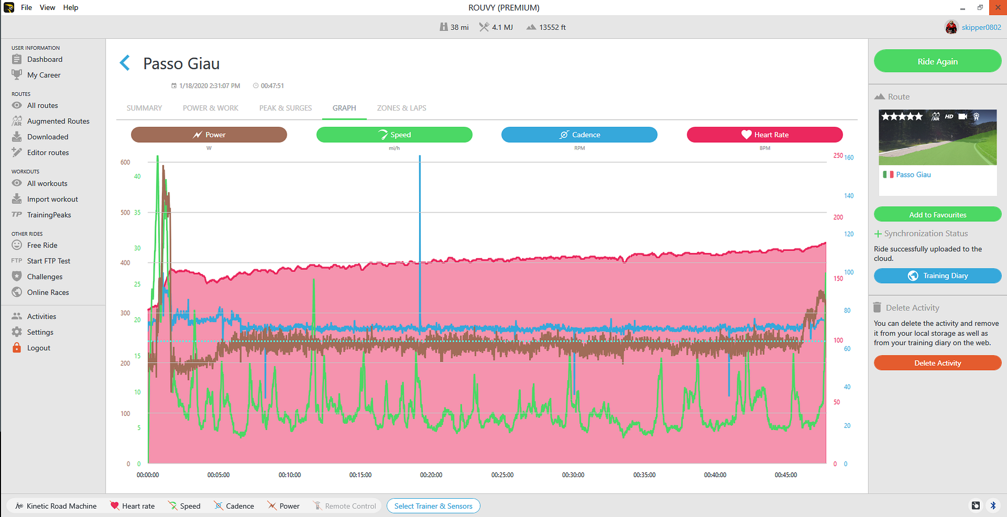Expand the Synchronization Status section
This screenshot has width=1007, height=517.
[x=921, y=233]
